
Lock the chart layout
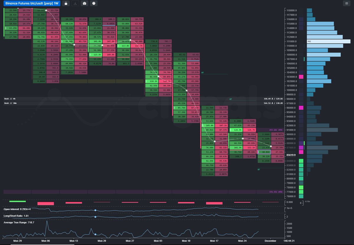[x=66, y=3]
